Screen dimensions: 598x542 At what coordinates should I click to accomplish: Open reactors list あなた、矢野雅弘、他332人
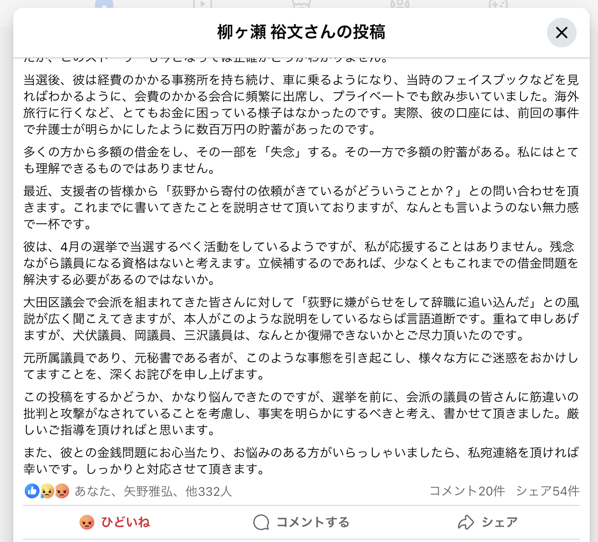[x=153, y=491]
